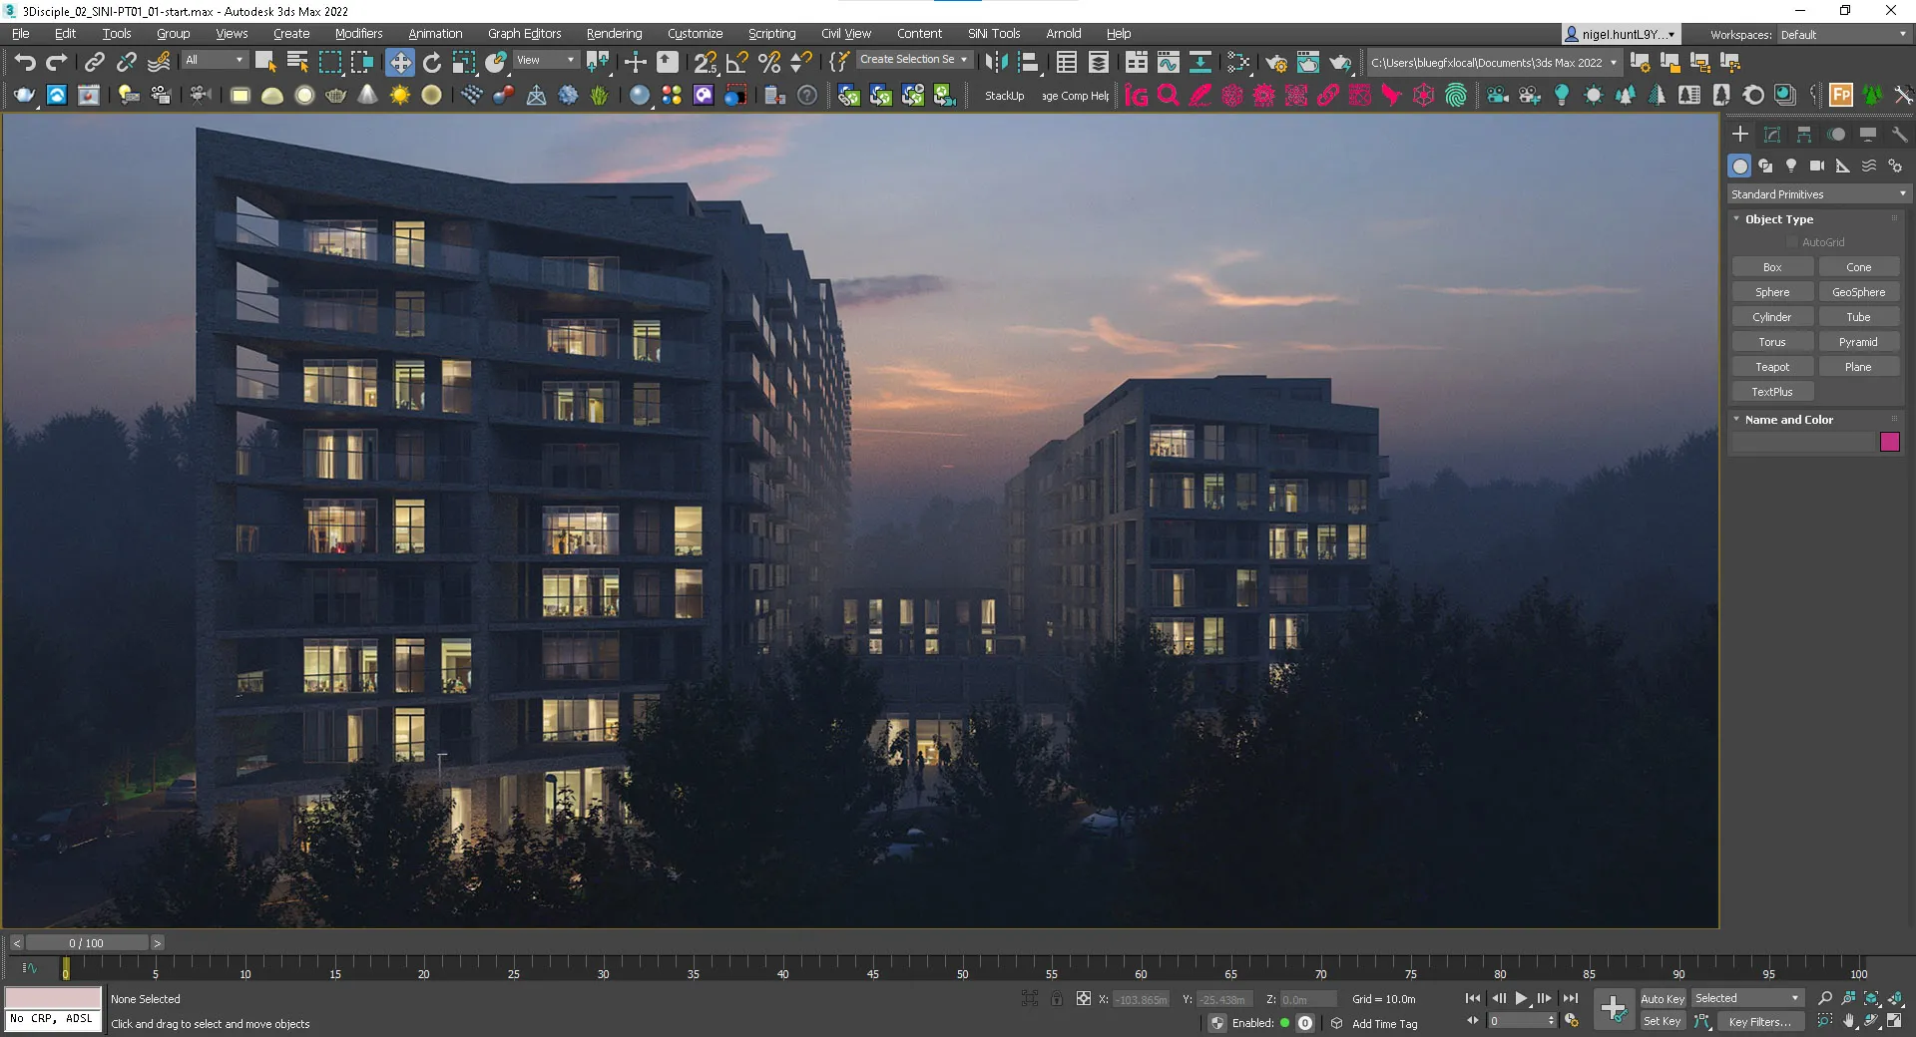Click the yellow sun light icon
This screenshot has height=1037, width=1916.
[400, 96]
